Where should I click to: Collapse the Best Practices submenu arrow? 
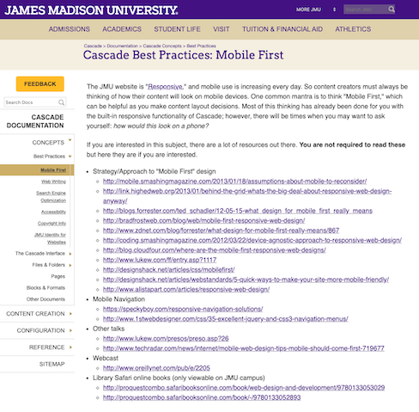pyautogui.click(x=70, y=157)
